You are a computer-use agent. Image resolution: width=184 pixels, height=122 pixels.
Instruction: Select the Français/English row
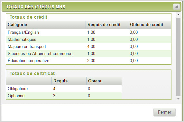(88, 33)
